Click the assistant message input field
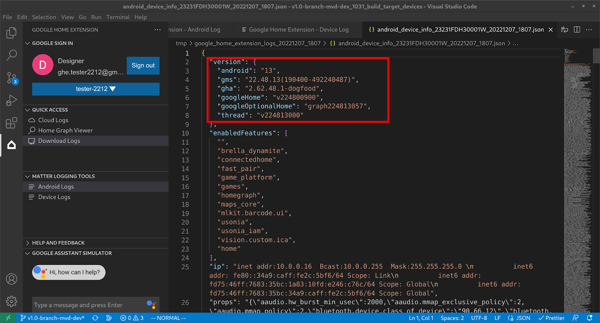 click(x=88, y=305)
